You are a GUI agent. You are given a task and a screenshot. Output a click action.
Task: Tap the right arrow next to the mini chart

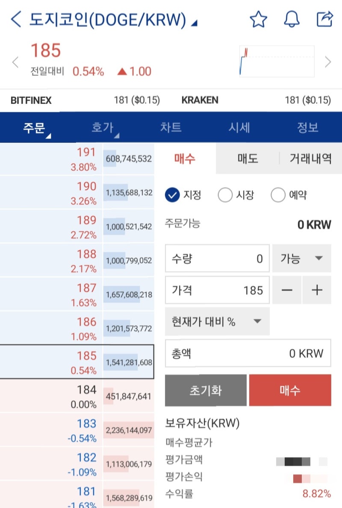coord(329,62)
